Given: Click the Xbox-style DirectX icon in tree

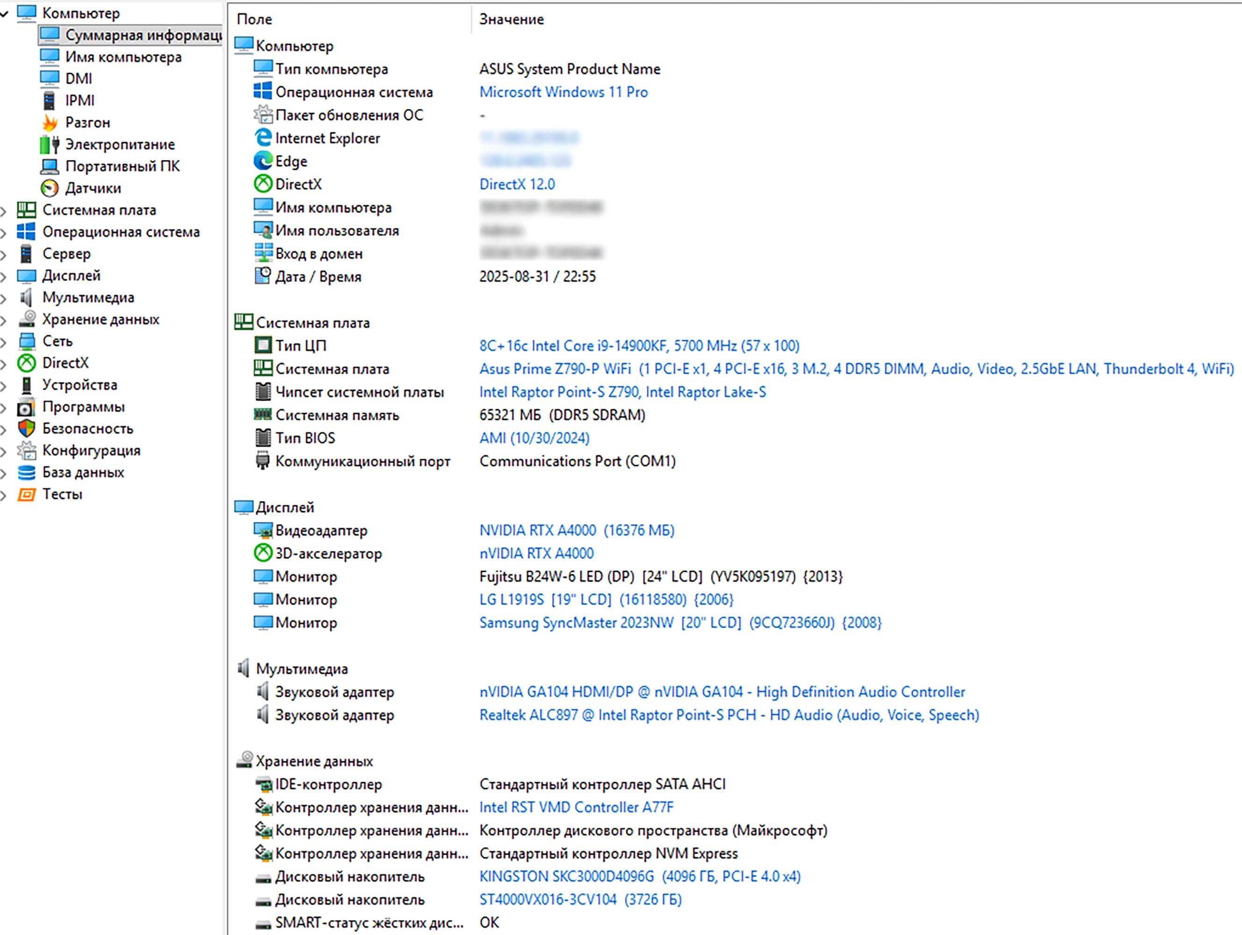Looking at the screenshot, I should 26,363.
